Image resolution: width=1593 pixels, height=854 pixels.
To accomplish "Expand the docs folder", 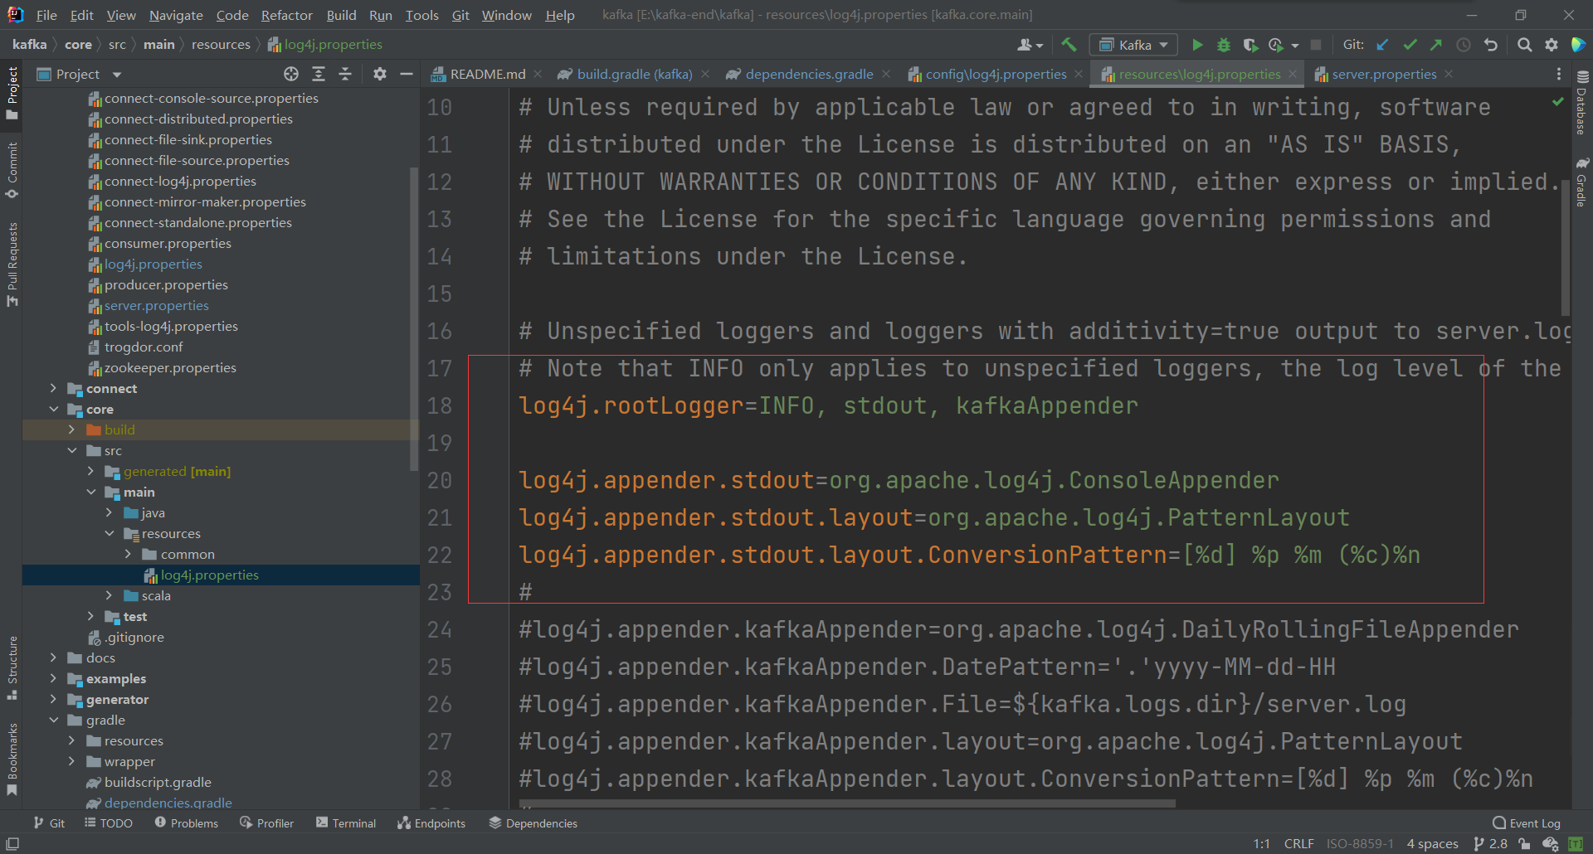I will [x=53, y=657].
